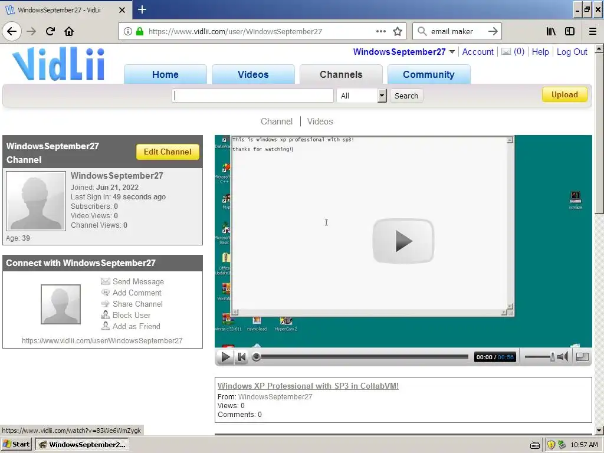Click the page scrollbar up arrow
The image size is (604, 453).
pyautogui.click(x=599, y=49)
